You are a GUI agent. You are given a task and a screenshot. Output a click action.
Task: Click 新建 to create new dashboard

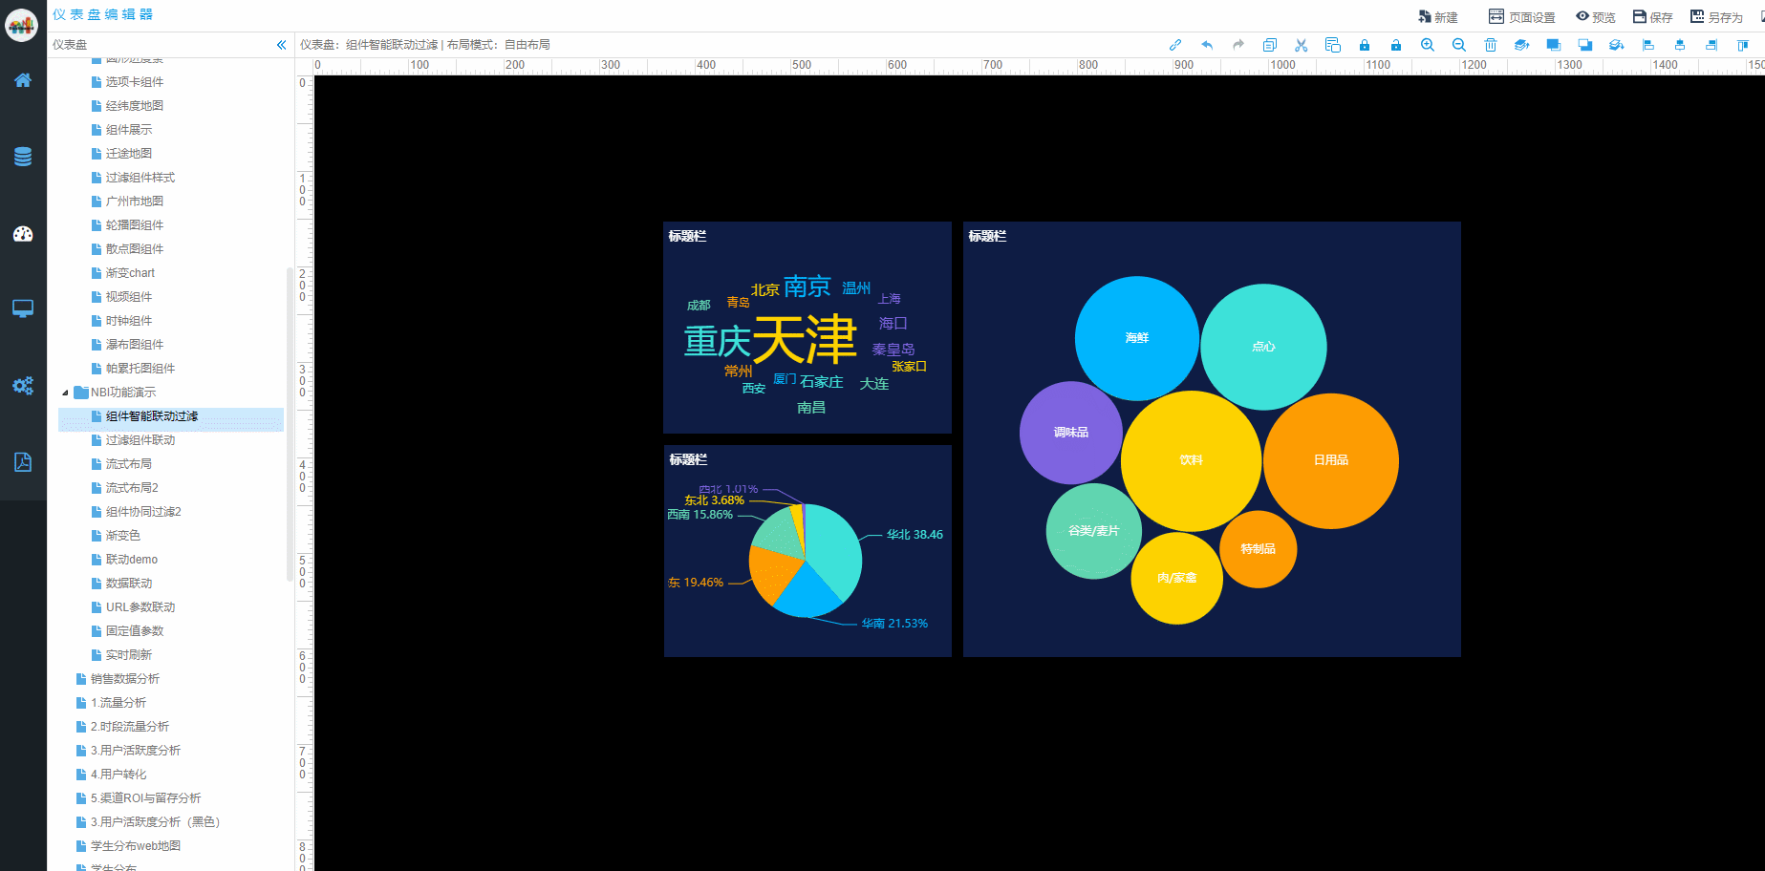1438,17
